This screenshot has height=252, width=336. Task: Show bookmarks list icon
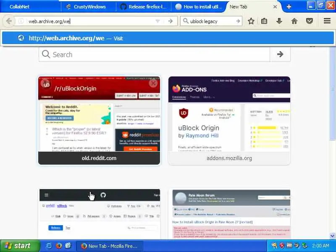(x=264, y=21)
